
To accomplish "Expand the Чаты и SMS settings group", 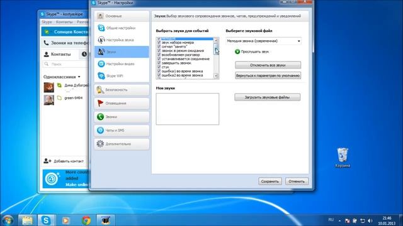I will pos(122,131).
